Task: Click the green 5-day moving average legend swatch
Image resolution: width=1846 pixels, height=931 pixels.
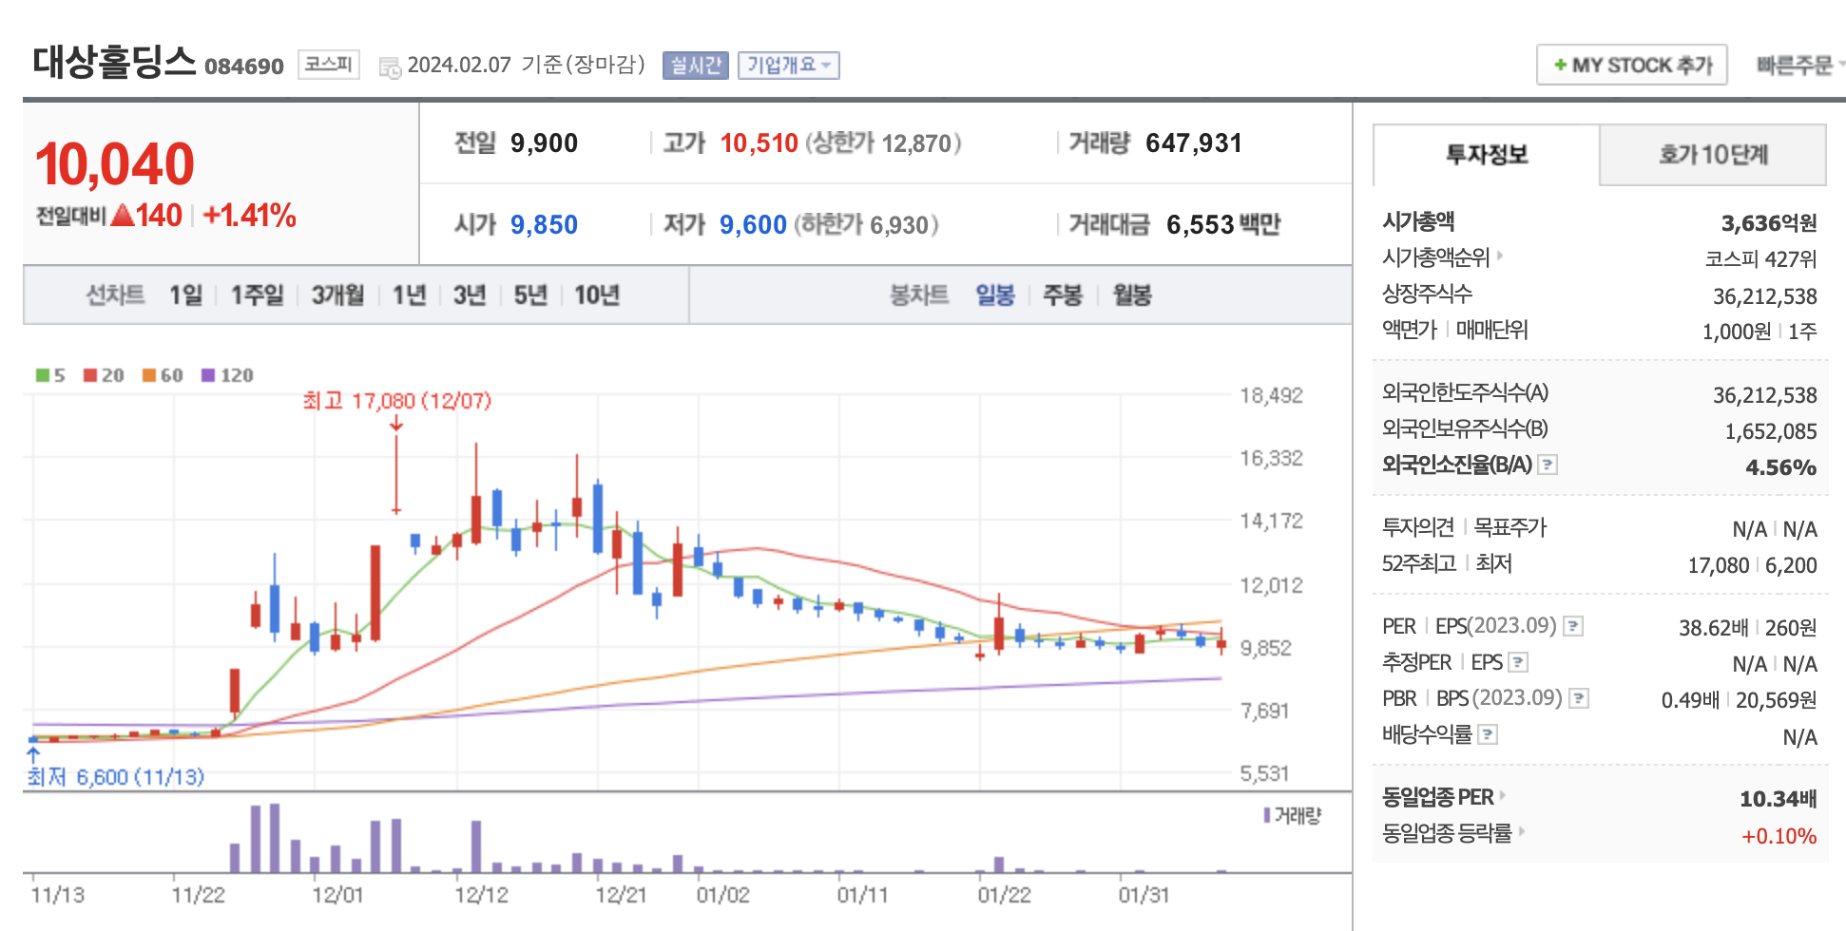Action: pyautogui.click(x=43, y=375)
